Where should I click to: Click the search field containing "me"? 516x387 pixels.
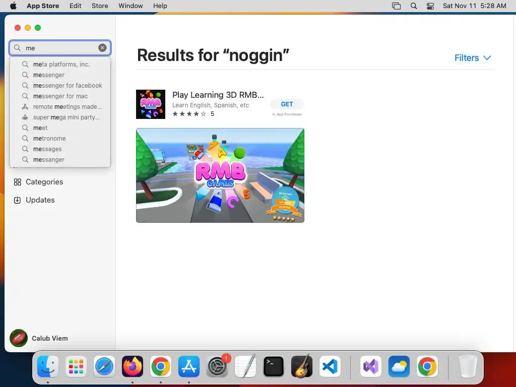60,48
